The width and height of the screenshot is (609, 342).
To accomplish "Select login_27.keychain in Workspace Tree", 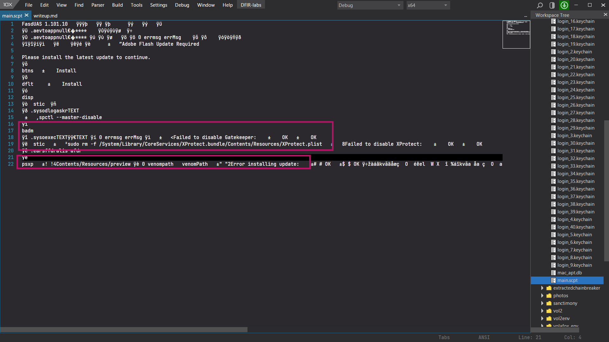I will (x=576, y=113).
